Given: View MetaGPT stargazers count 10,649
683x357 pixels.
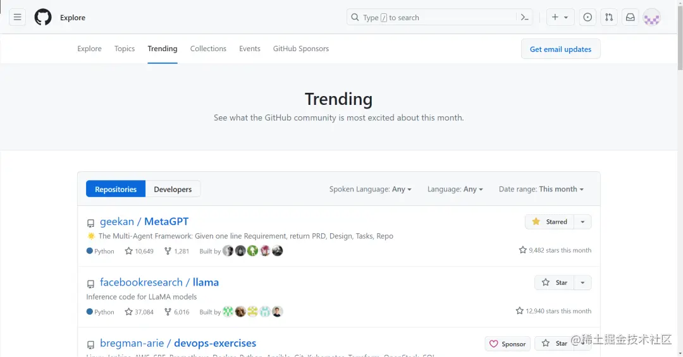Looking at the screenshot, I should click(139, 251).
